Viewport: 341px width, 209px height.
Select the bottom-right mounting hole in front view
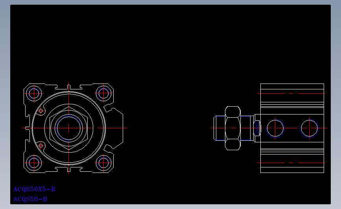pyautogui.click(x=103, y=163)
